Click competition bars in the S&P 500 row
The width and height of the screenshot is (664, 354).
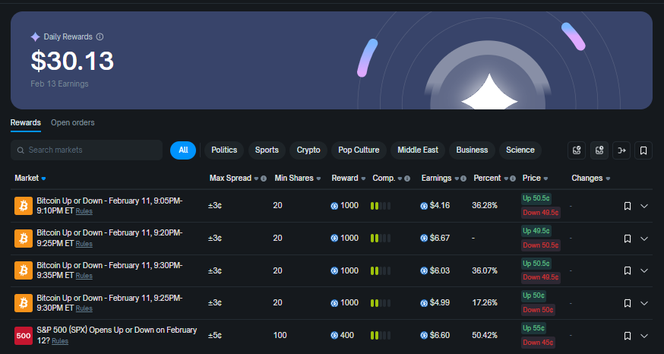click(381, 336)
